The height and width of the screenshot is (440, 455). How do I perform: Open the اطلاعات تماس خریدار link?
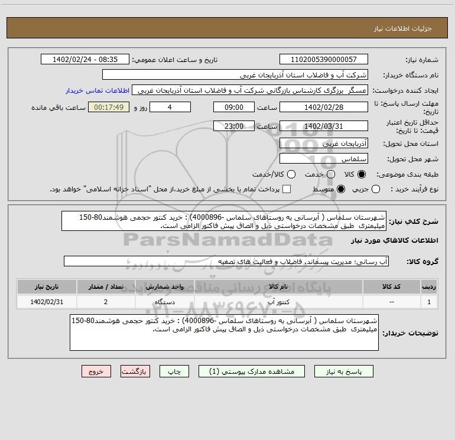tap(97, 90)
